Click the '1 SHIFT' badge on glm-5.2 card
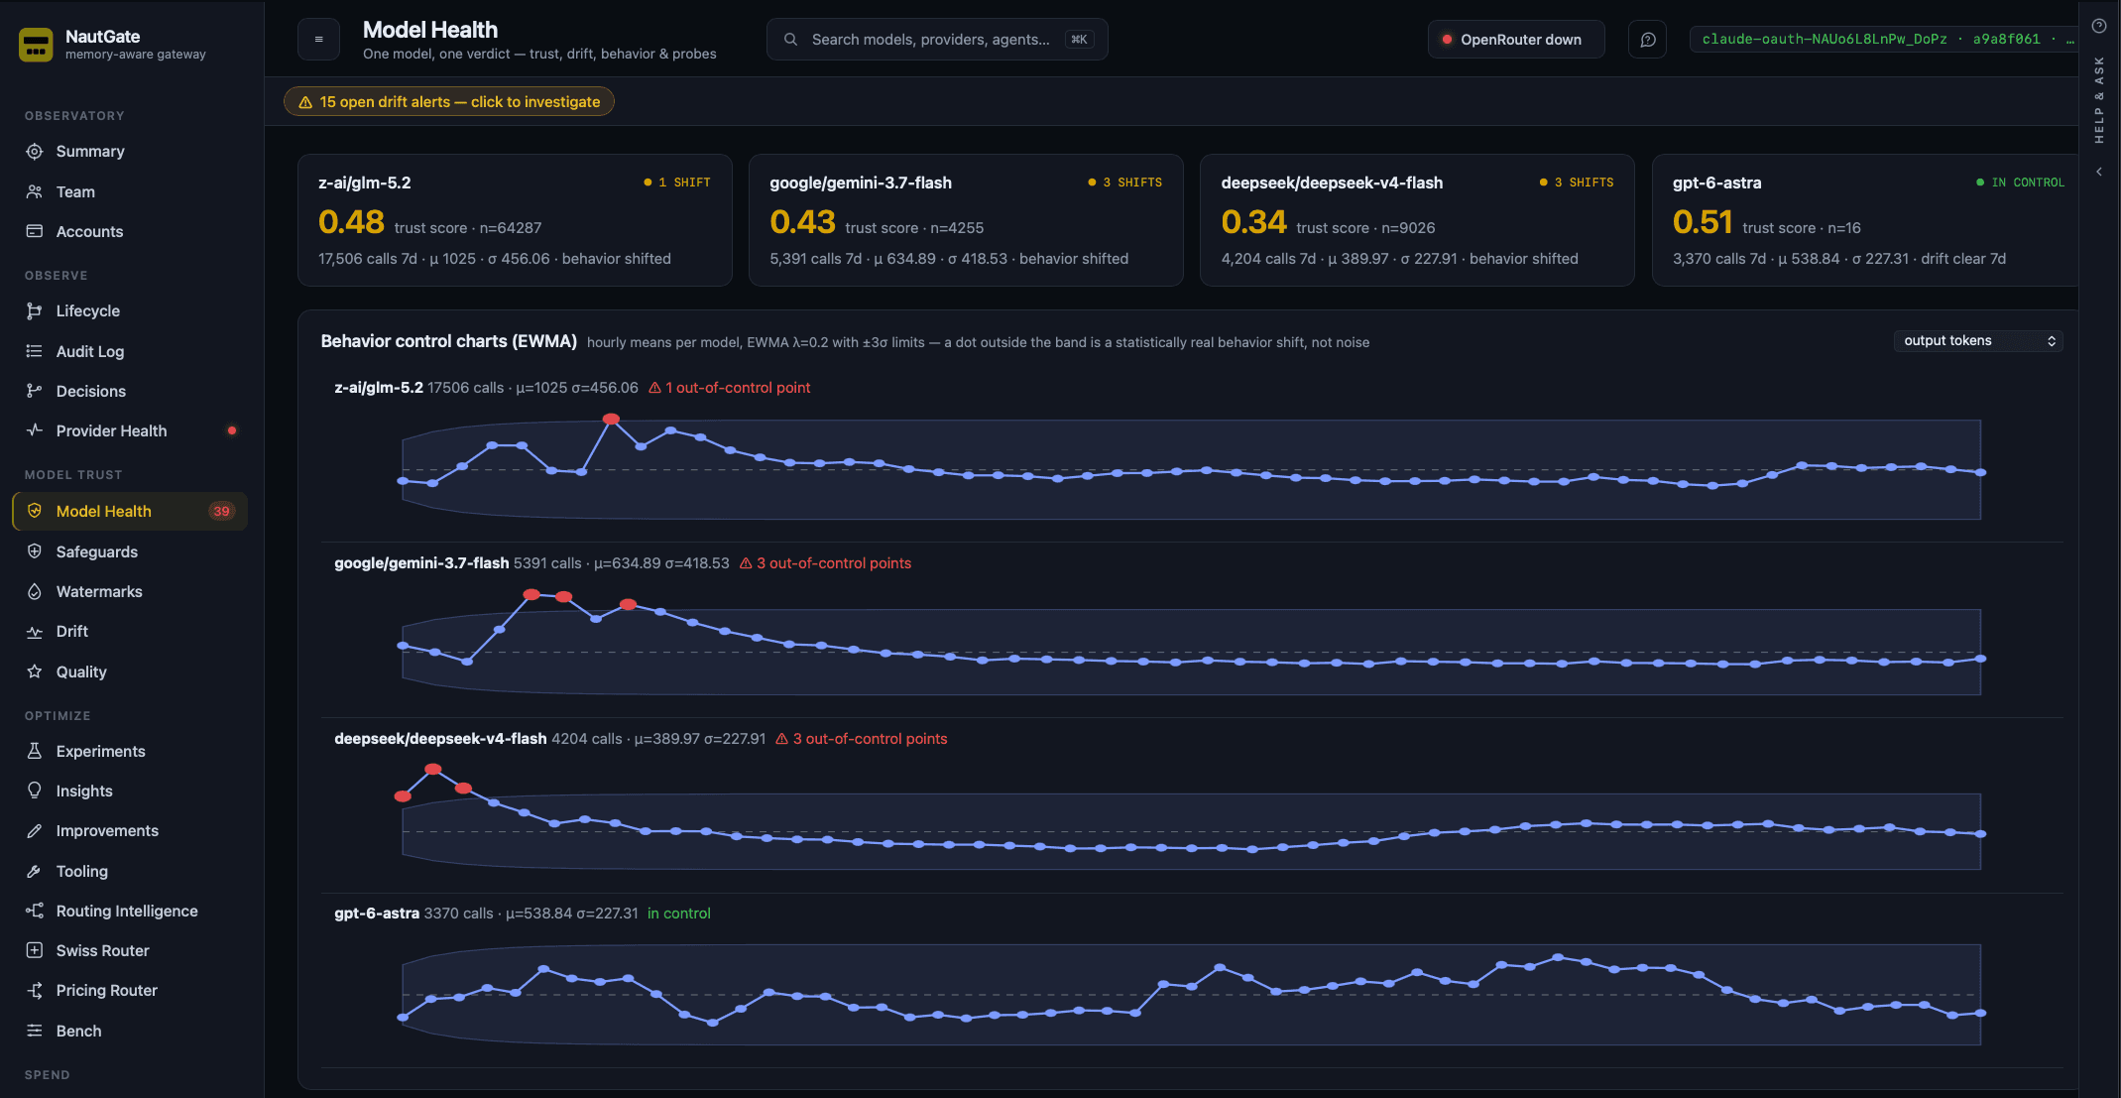The image size is (2121, 1098). [x=677, y=183]
